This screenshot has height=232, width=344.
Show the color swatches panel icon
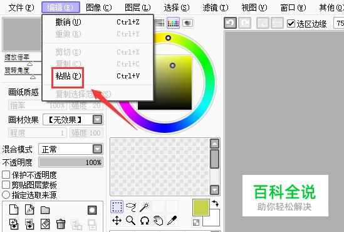tap(174, 23)
